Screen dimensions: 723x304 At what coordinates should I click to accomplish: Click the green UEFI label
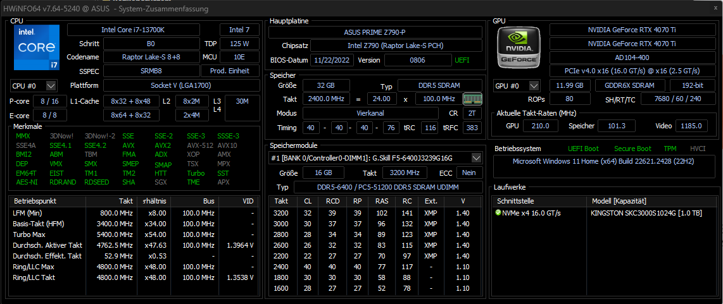tap(462, 60)
